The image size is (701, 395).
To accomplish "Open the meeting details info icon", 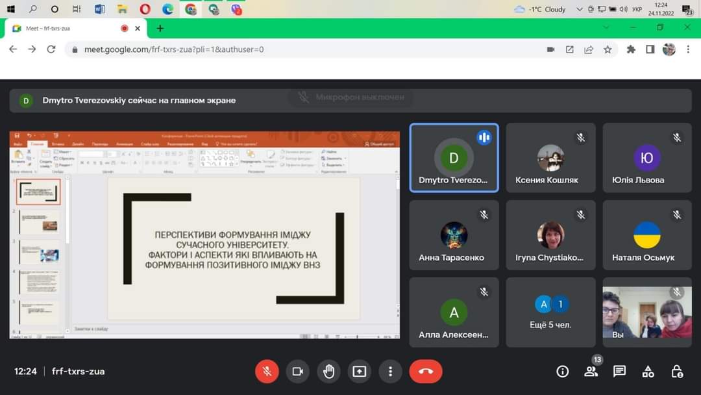I will coord(563,372).
